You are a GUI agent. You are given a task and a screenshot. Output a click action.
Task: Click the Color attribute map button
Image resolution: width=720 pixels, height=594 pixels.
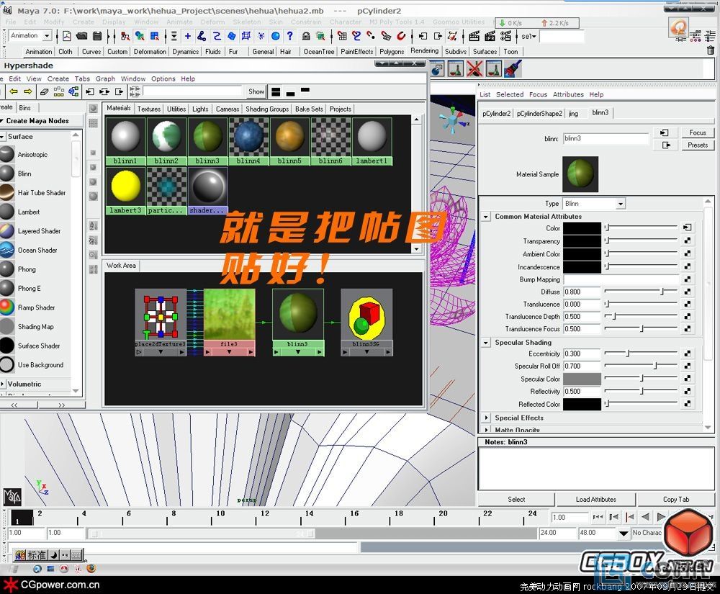tap(688, 228)
